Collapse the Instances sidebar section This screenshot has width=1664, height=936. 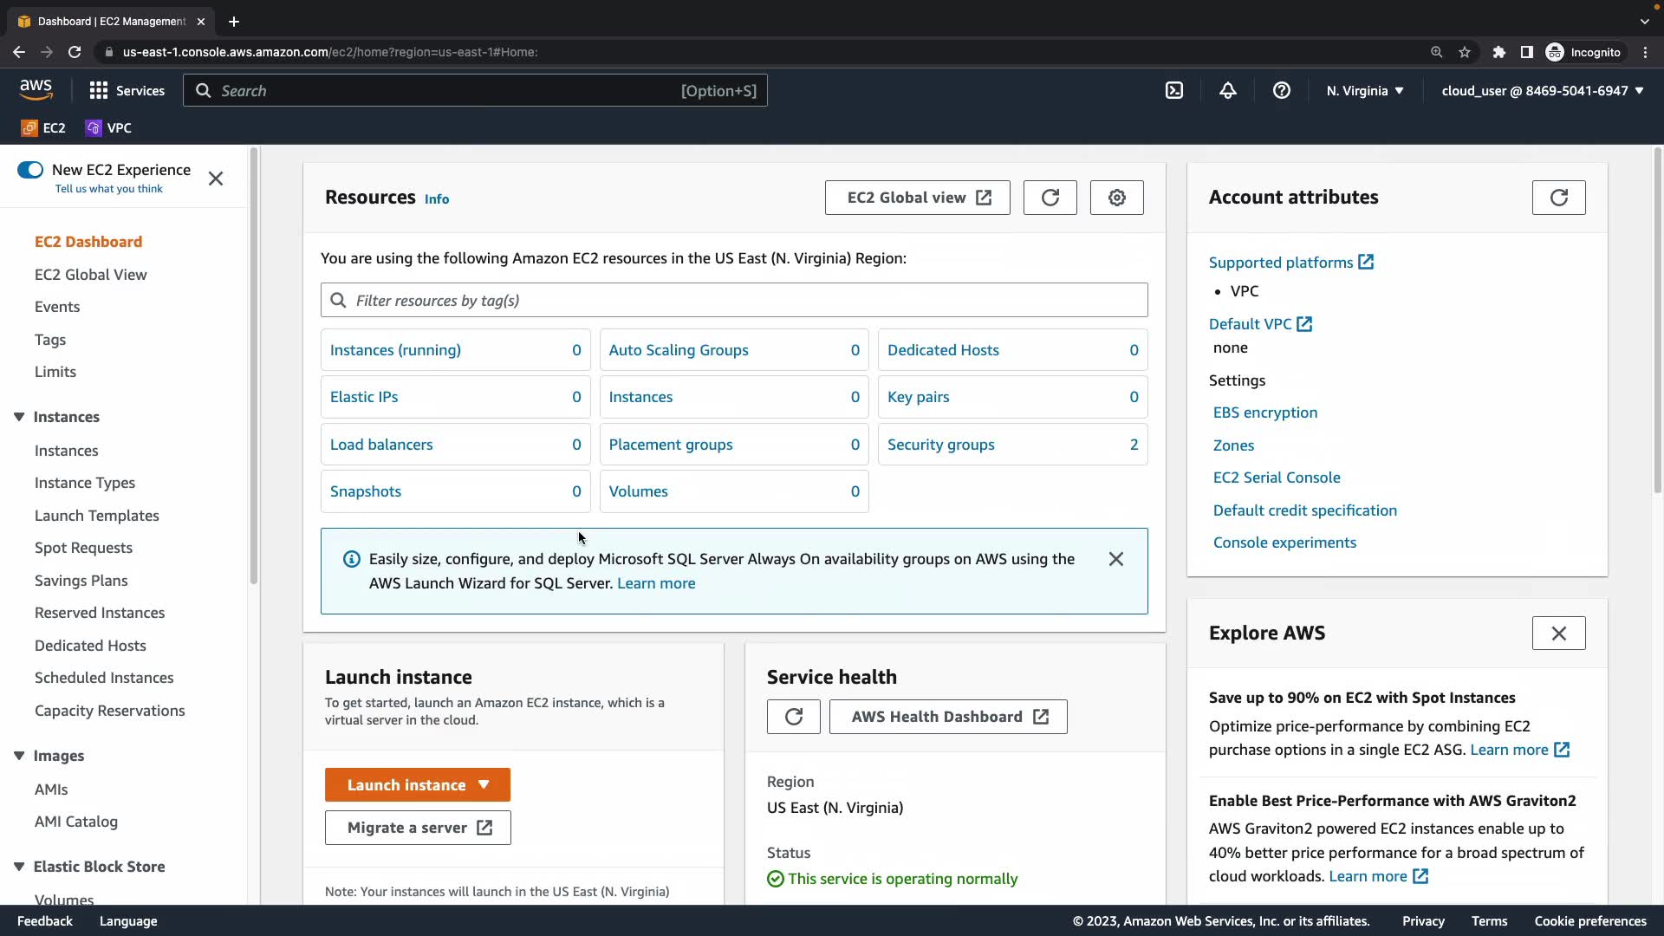[x=19, y=417]
